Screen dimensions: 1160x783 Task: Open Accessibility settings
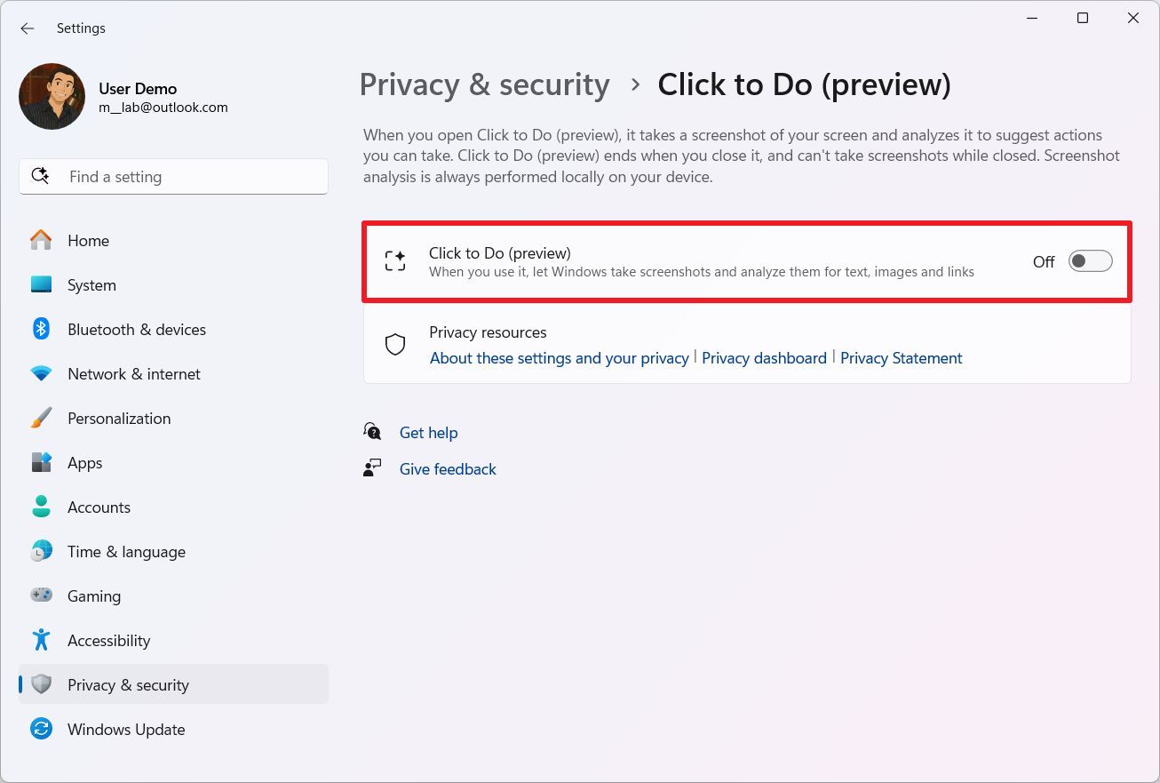(109, 640)
